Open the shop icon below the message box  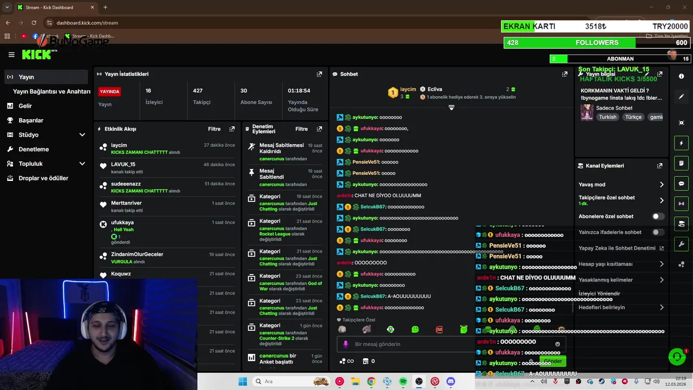click(365, 361)
